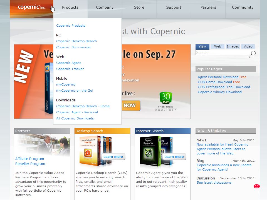Click inside the site Search field
This screenshot has height=200, width=267.
(222, 53)
